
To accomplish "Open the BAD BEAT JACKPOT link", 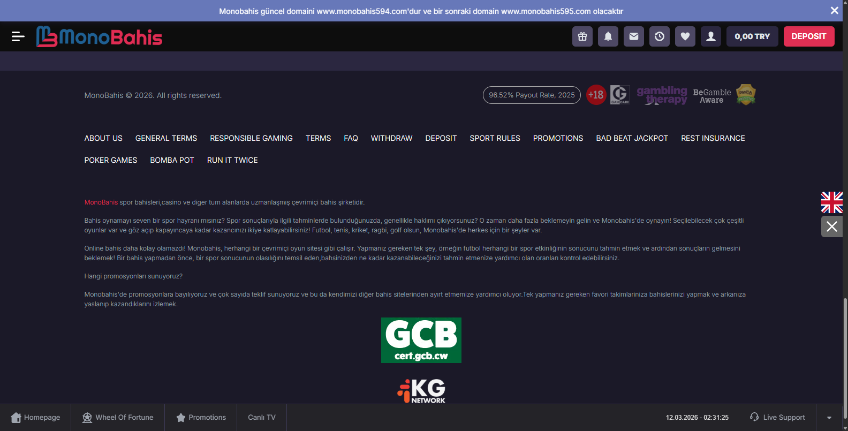I will click(632, 138).
